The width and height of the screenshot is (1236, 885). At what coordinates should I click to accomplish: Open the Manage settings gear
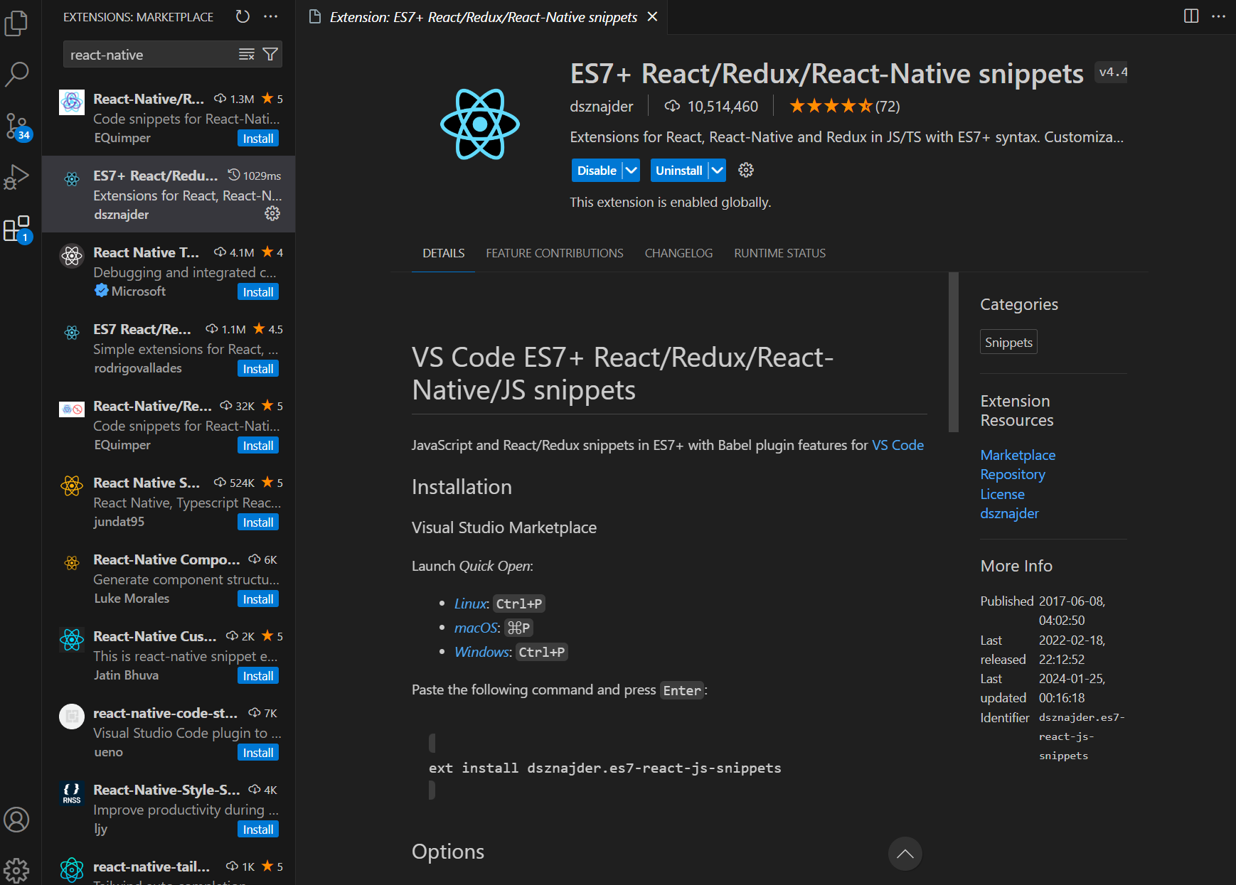pos(17,869)
